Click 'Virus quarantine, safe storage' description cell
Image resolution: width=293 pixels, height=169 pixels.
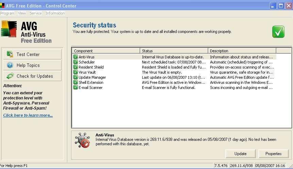tap(241, 72)
